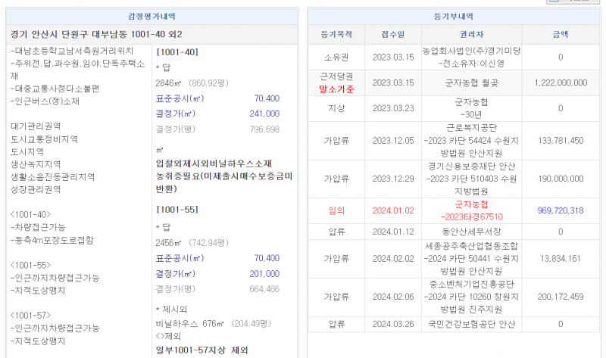Click the red 임의 registry entry
Viewport: 606px width, 358px height.
pos(336,210)
